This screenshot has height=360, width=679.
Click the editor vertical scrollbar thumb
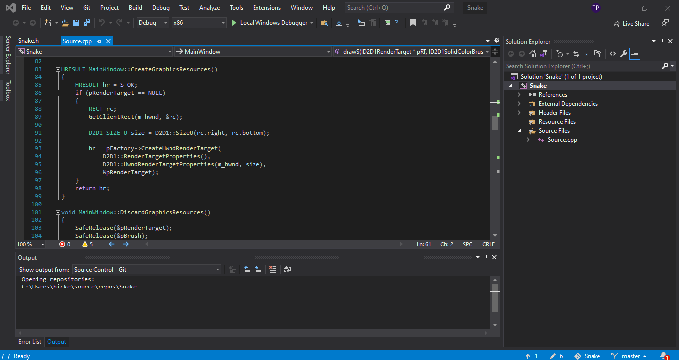tap(495, 123)
